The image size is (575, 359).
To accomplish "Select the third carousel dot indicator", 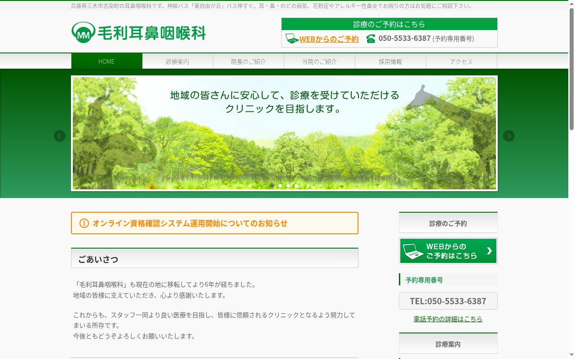I will tap(288, 185).
